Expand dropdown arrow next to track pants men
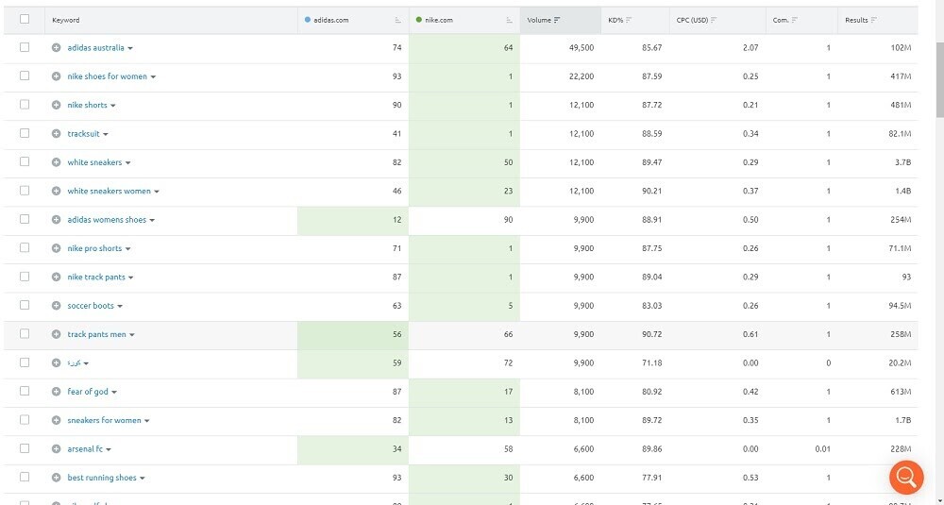Screen dimensions: 944x505 click(132, 335)
